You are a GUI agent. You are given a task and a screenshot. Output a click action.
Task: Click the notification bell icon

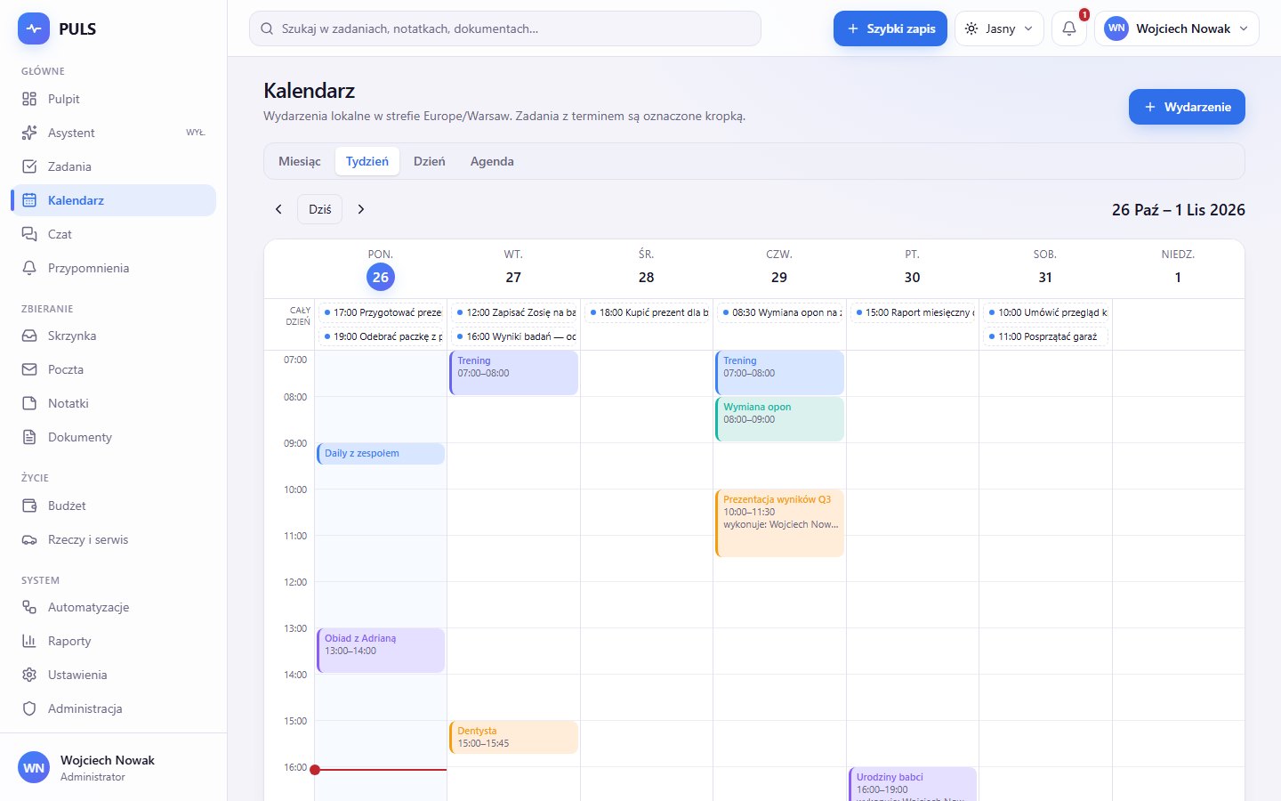[x=1069, y=28]
